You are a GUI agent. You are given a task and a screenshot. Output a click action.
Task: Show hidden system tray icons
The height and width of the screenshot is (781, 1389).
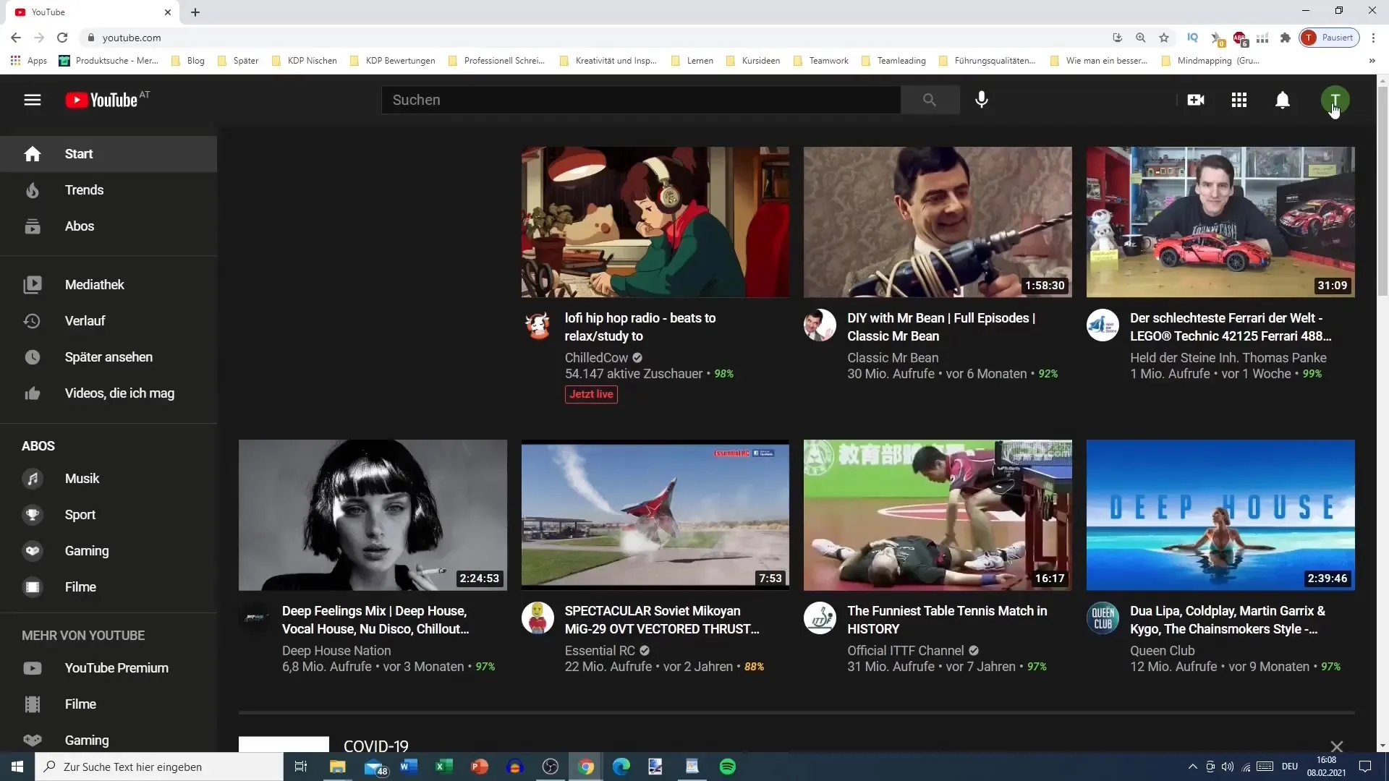tap(1192, 767)
